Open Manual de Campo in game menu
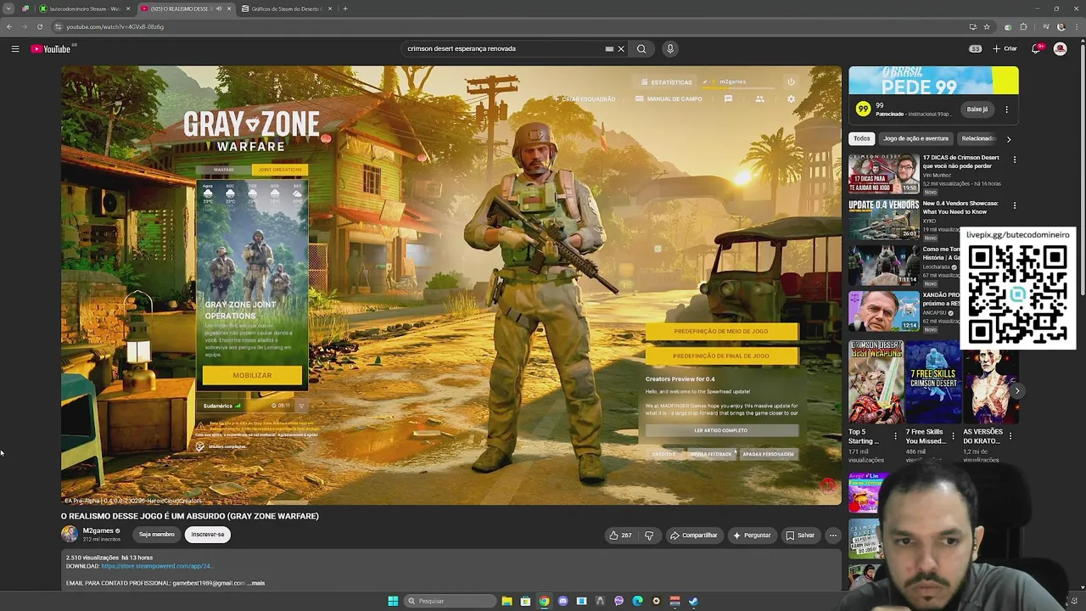 pyautogui.click(x=669, y=99)
